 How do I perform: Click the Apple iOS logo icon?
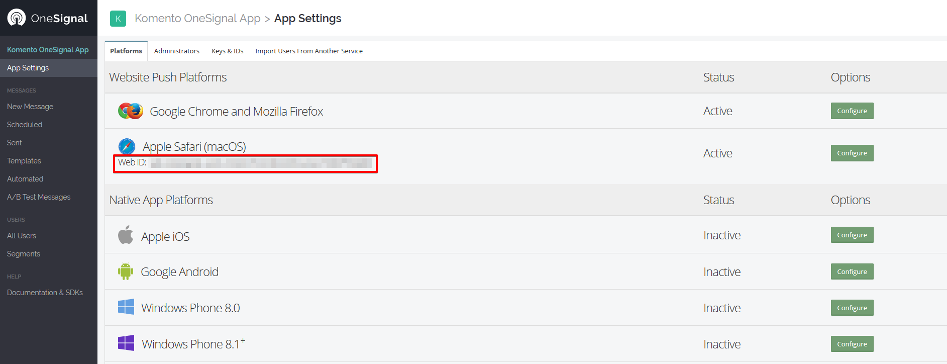(x=126, y=235)
